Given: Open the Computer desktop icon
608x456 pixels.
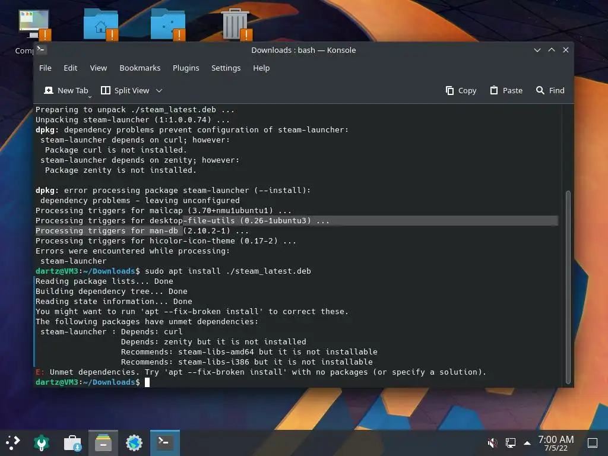Looking at the screenshot, I should [34, 25].
